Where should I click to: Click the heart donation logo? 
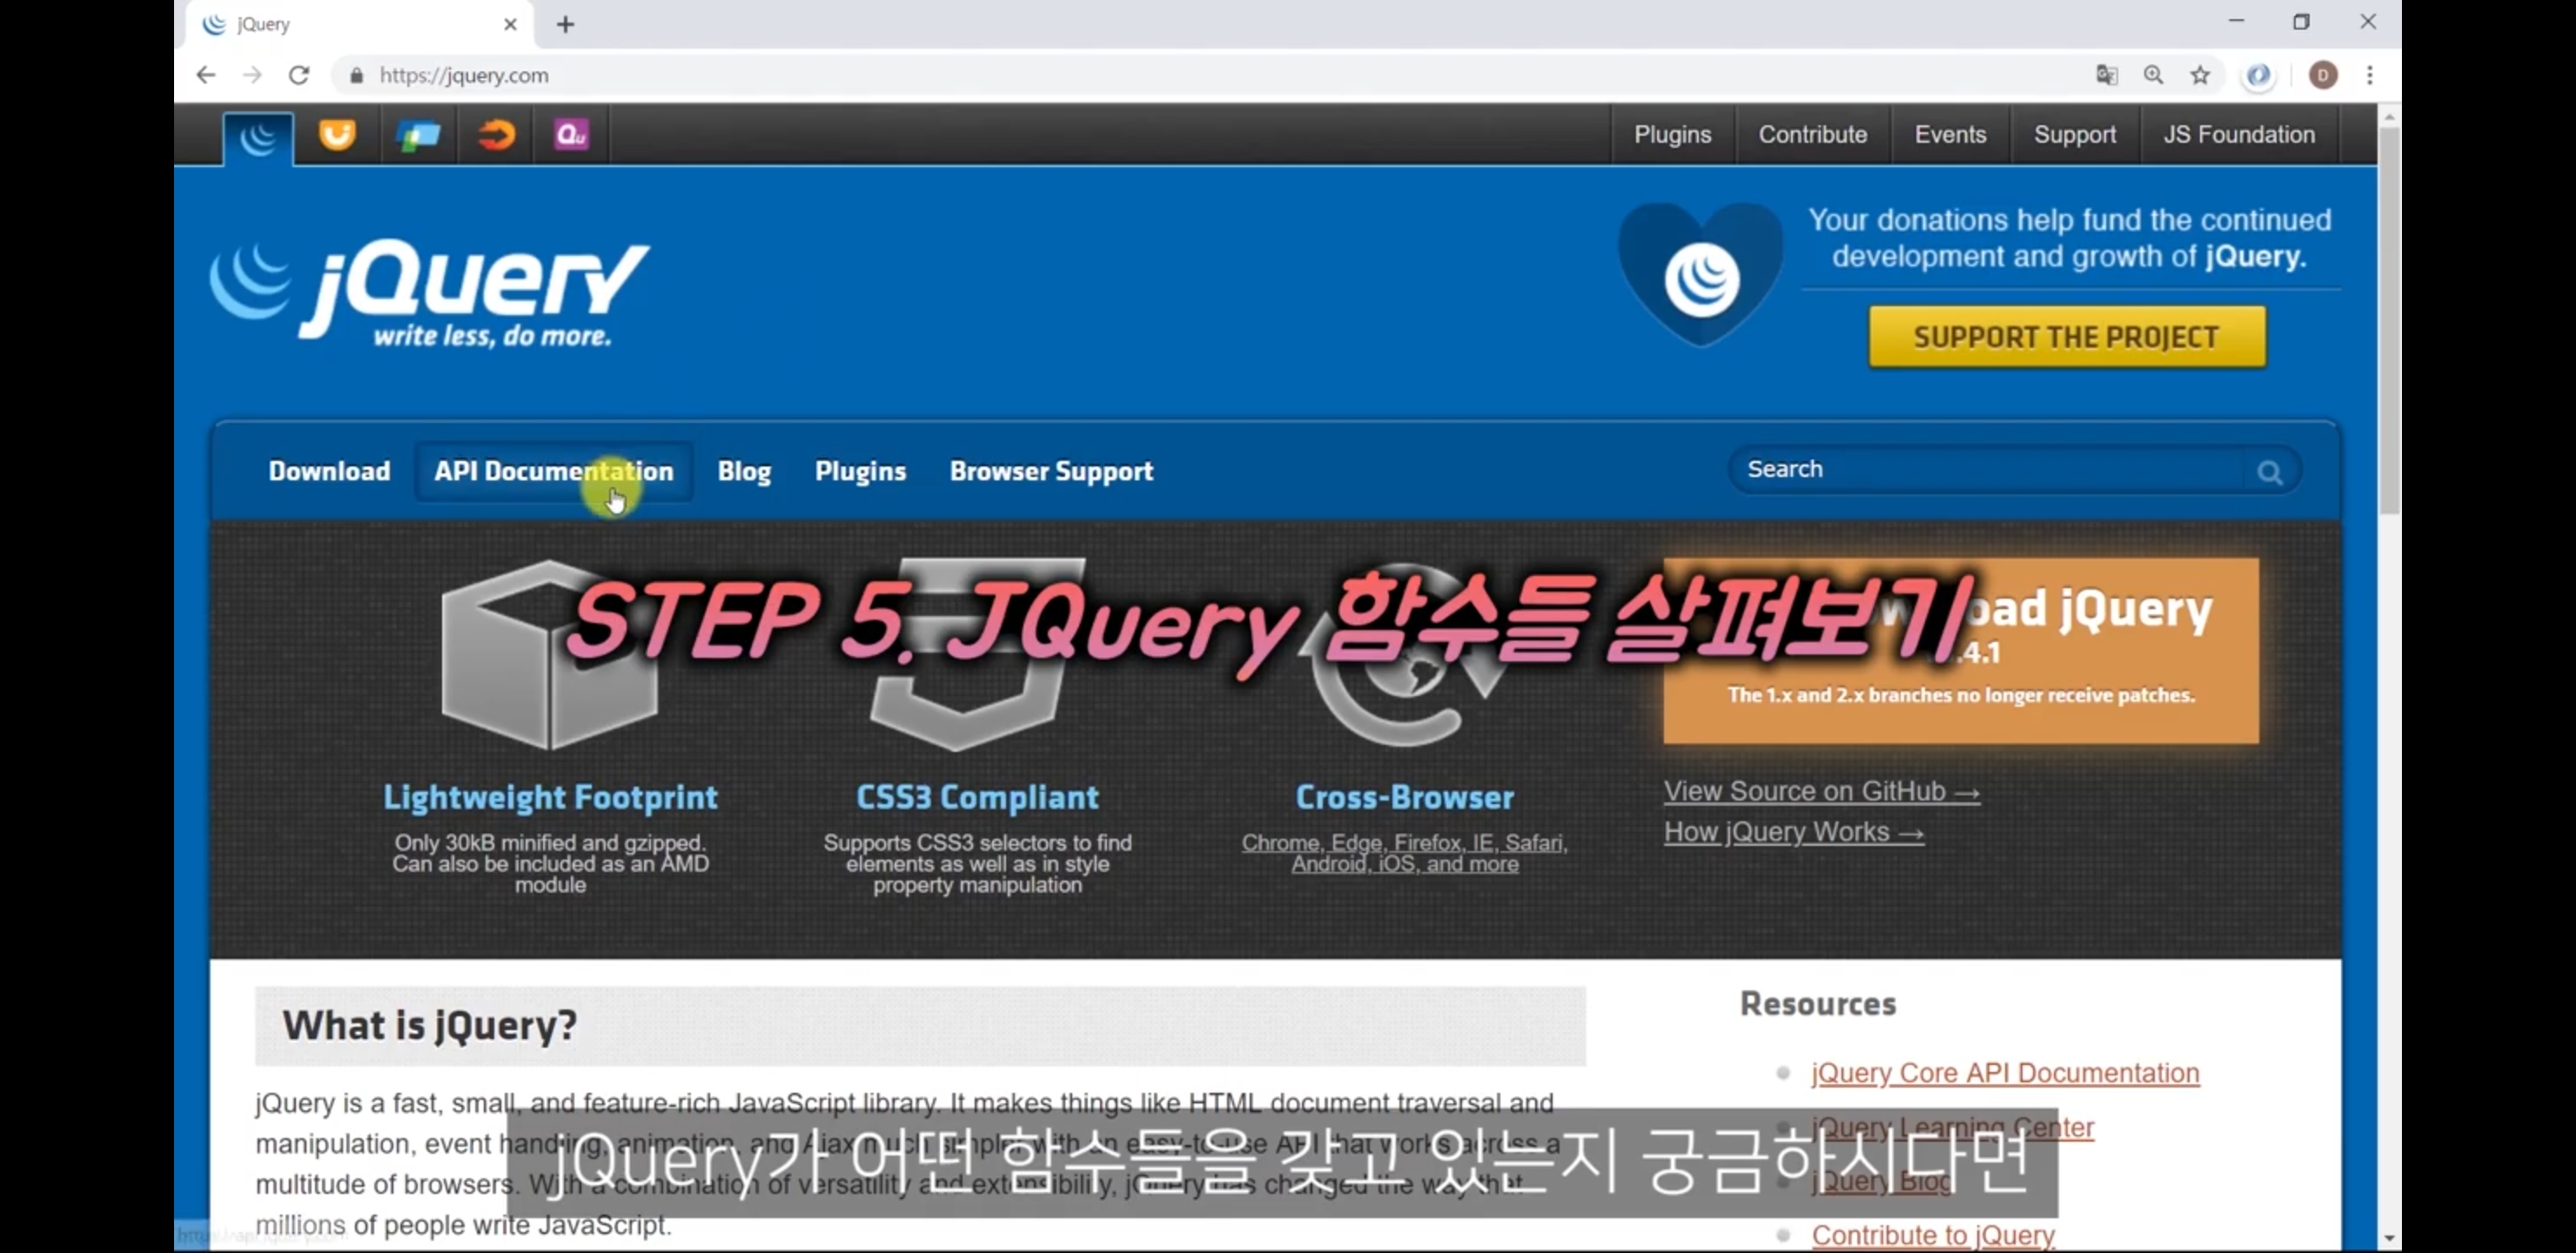1700,275
